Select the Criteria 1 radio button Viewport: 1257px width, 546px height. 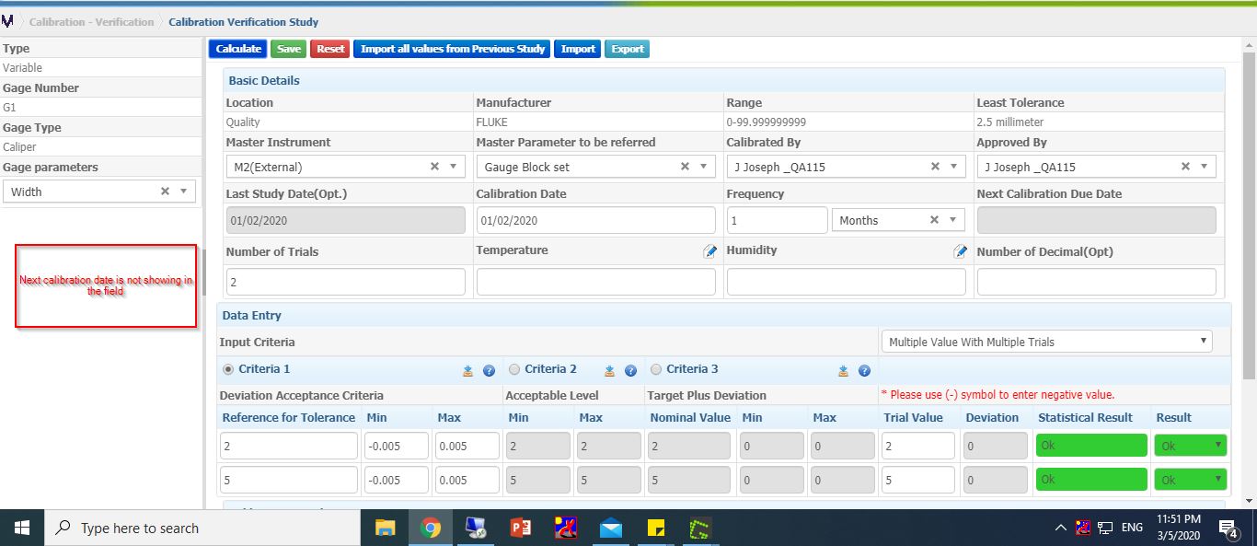point(228,369)
